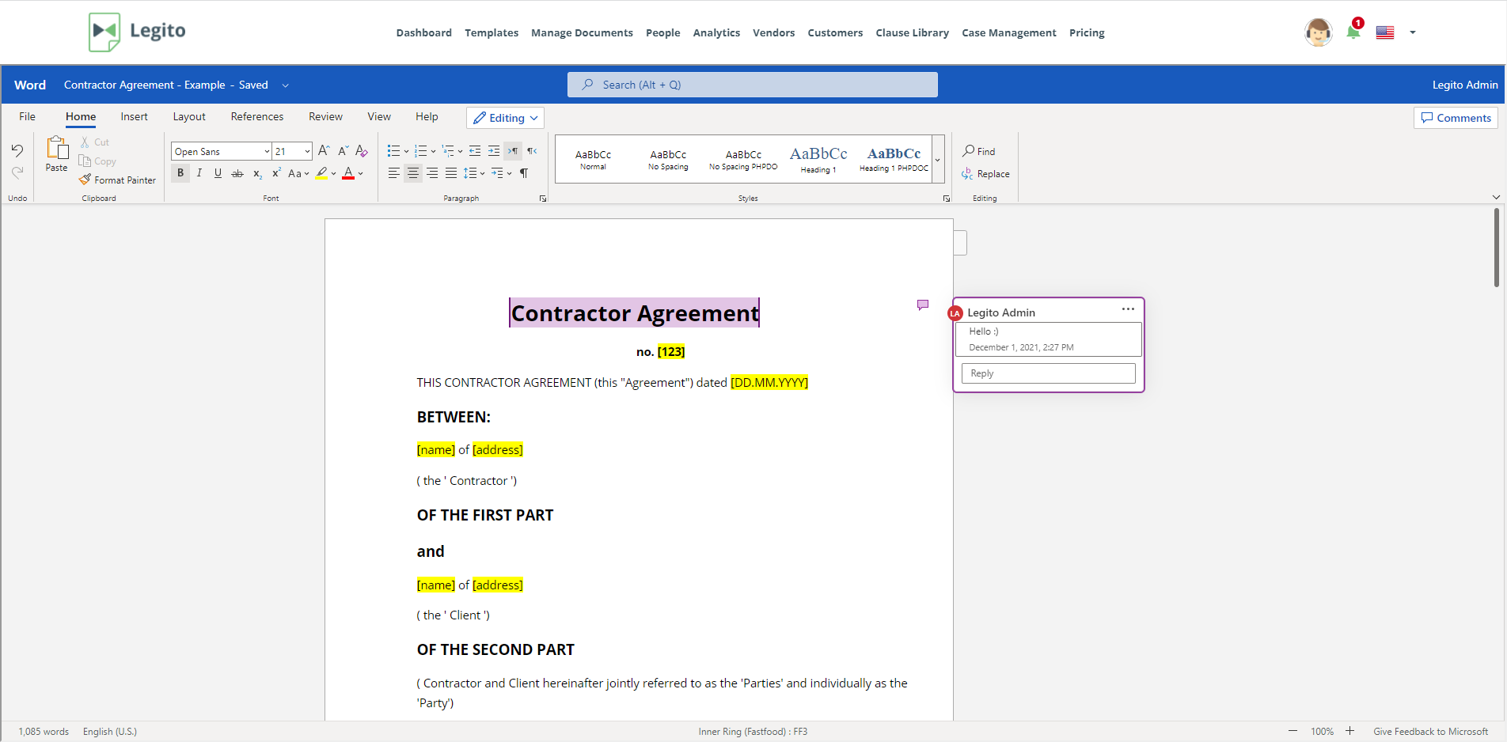1507x742 pixels.
Task: Open the File tab
Action: point(27,116)
